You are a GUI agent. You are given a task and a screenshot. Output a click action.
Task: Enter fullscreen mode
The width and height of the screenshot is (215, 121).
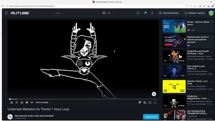pos(155,103)
